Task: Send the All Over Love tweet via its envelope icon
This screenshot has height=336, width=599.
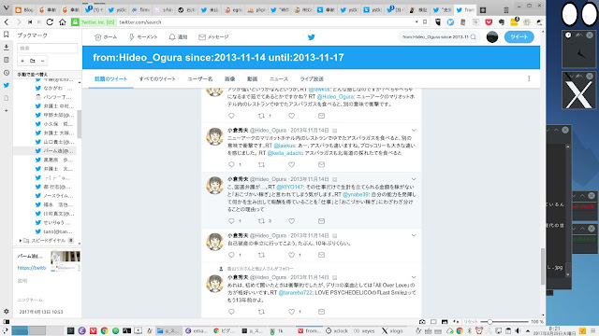Action: (321, 312)
